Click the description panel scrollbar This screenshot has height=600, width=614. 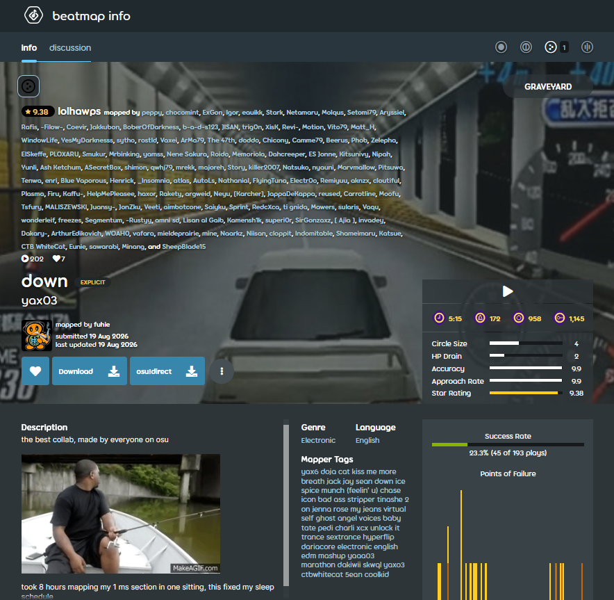[286, 505]
